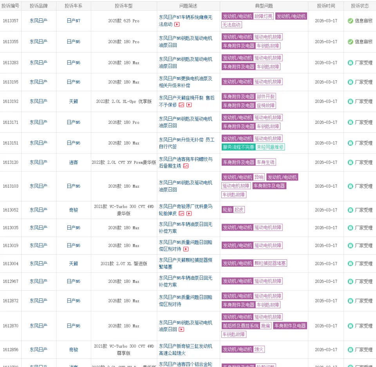
Task: Click green check status icon for 1613357
Action: (x=350, y=21)
